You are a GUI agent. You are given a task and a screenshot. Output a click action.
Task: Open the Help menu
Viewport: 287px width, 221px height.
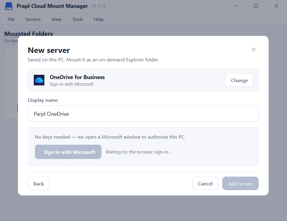coord(99,19)
